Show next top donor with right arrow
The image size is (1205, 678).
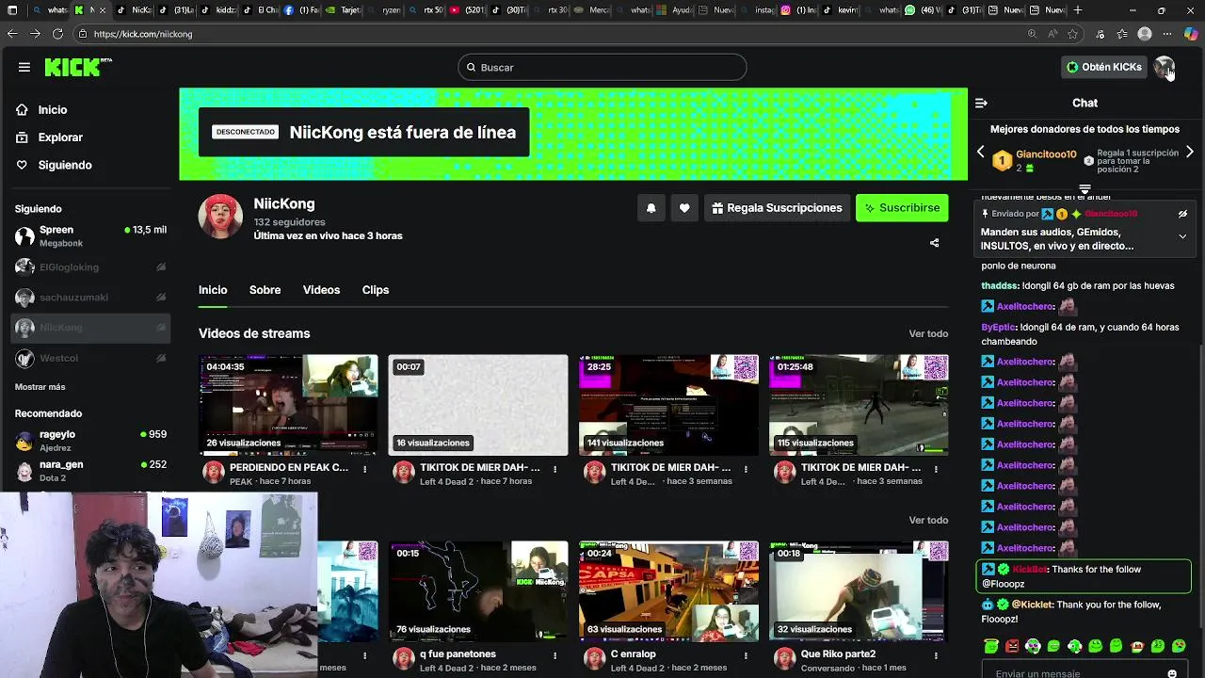[1190, 152]
